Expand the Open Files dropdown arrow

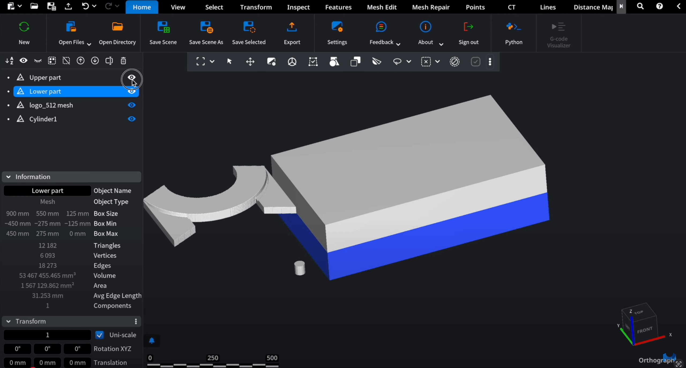click(89, 44)
